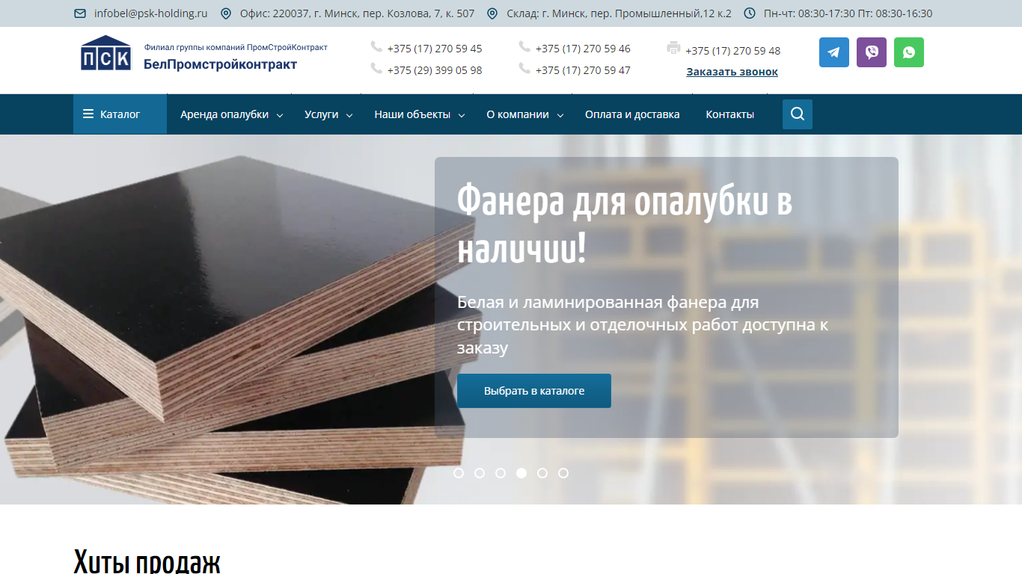Open Аренда опалубки menu item

(224, 114)
